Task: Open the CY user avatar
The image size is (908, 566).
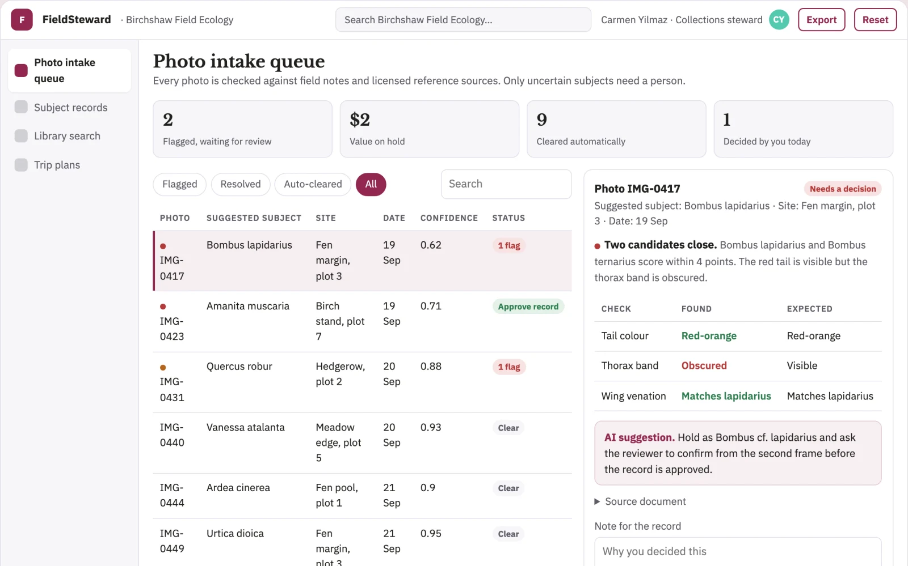Action: tap(779, 20)
